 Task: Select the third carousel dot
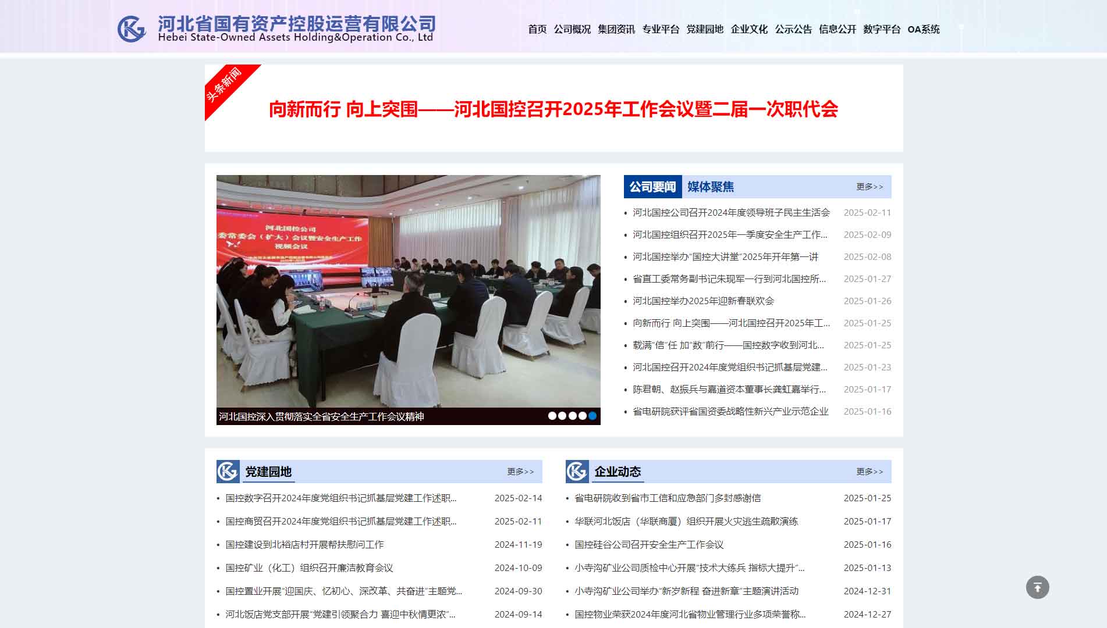573,416
